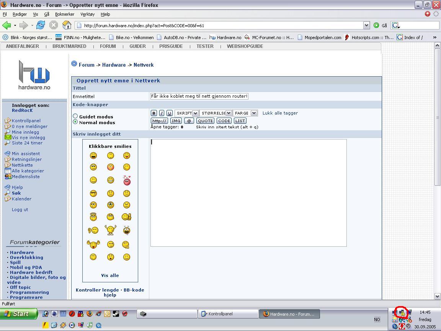Open the PRISGUIDE site tab
The image size is (441, 331).
[x=171, y=46]
